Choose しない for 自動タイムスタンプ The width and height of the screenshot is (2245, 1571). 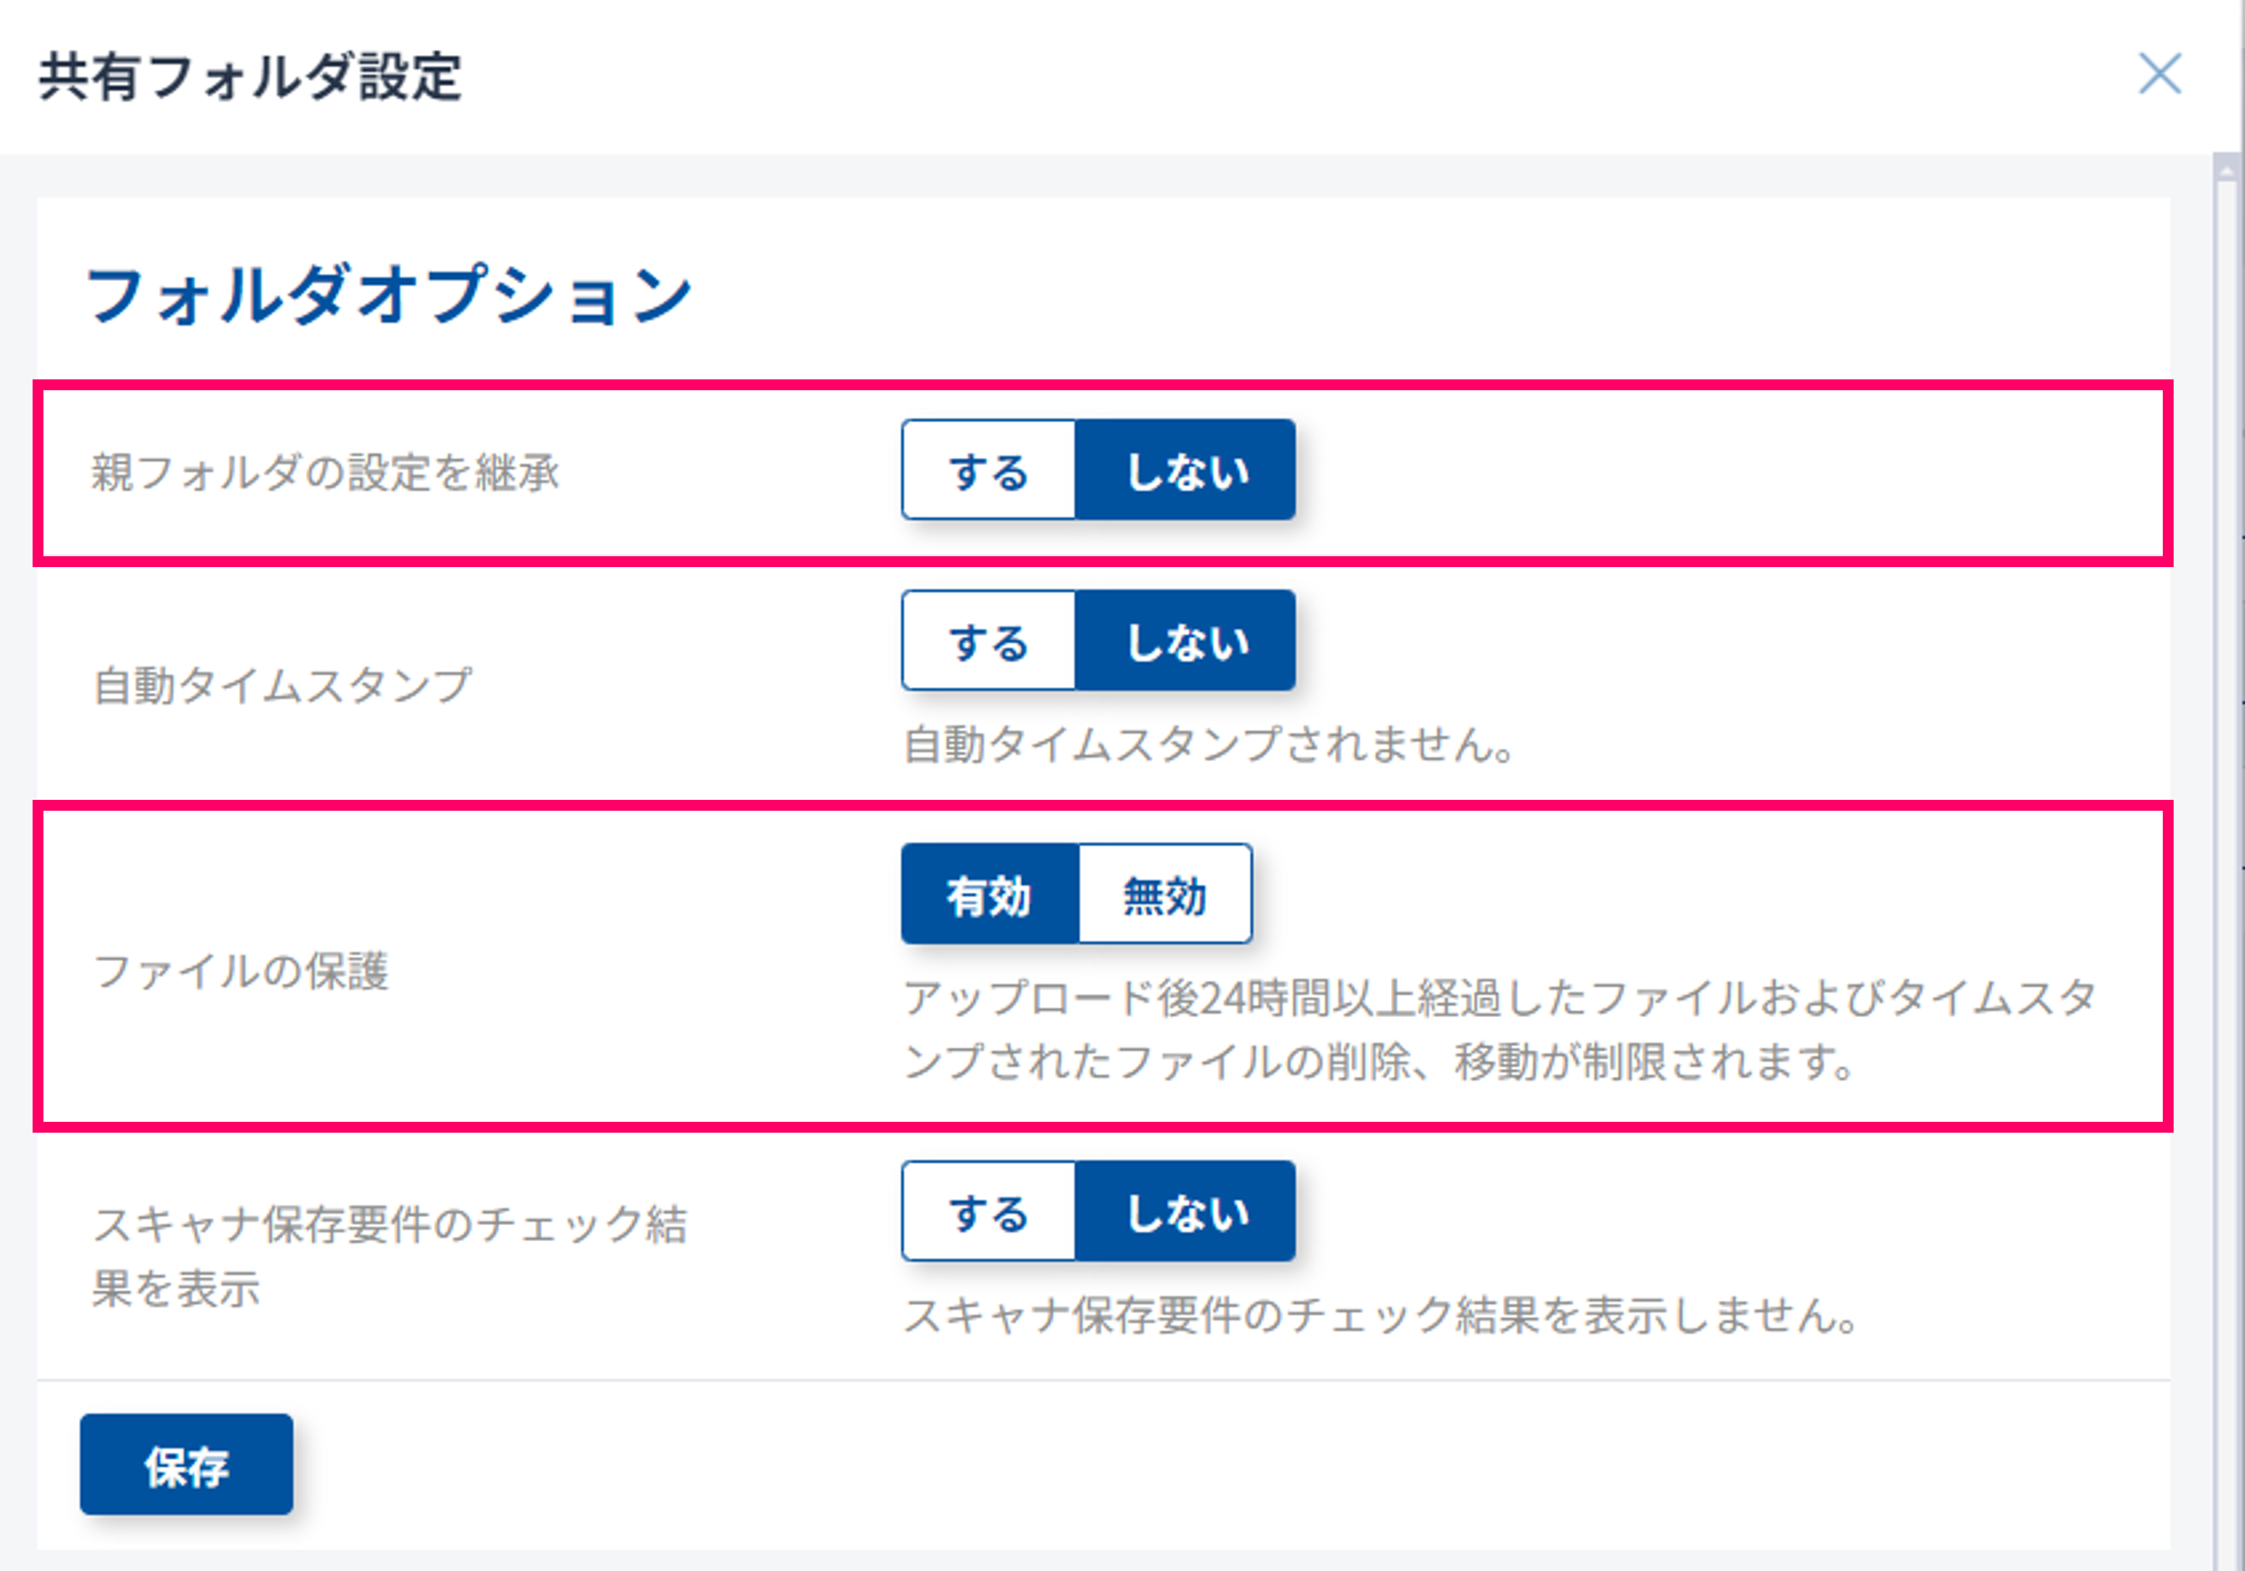(1185, 642)
